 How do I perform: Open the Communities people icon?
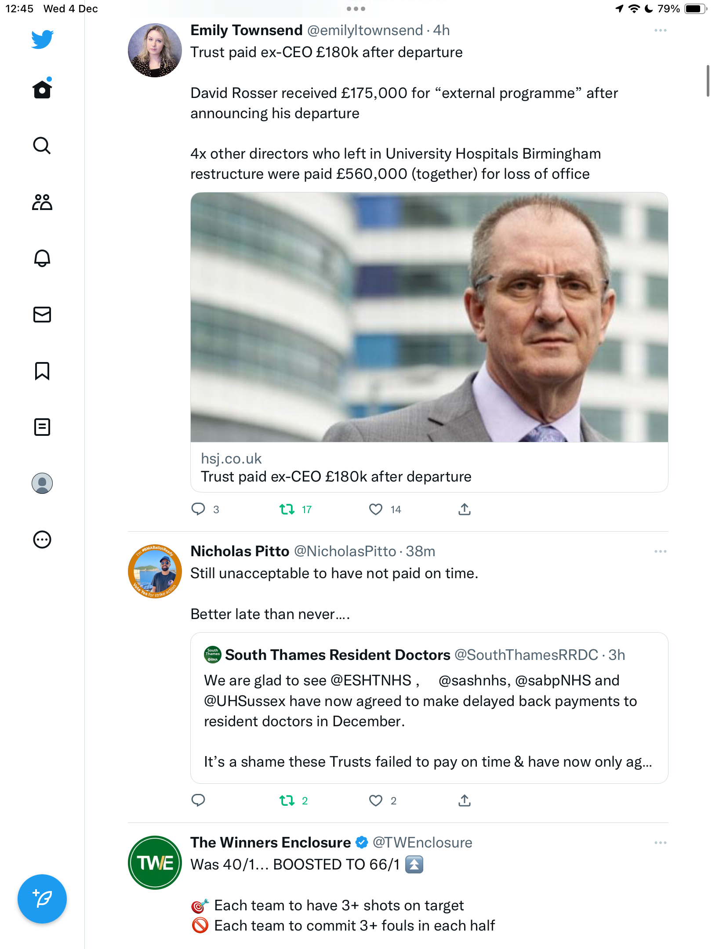pos(42,202)
